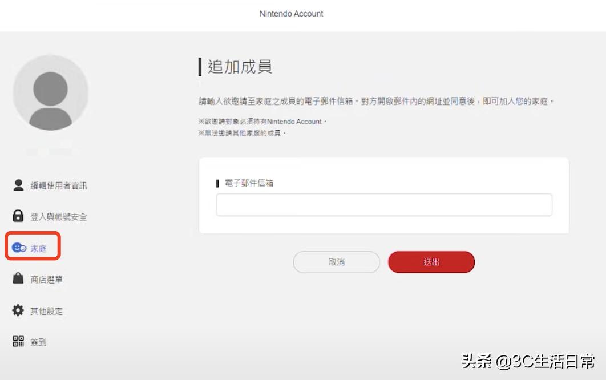Click the Nintendo Account header link
The image size is (606, 380).
pos(291,14)
